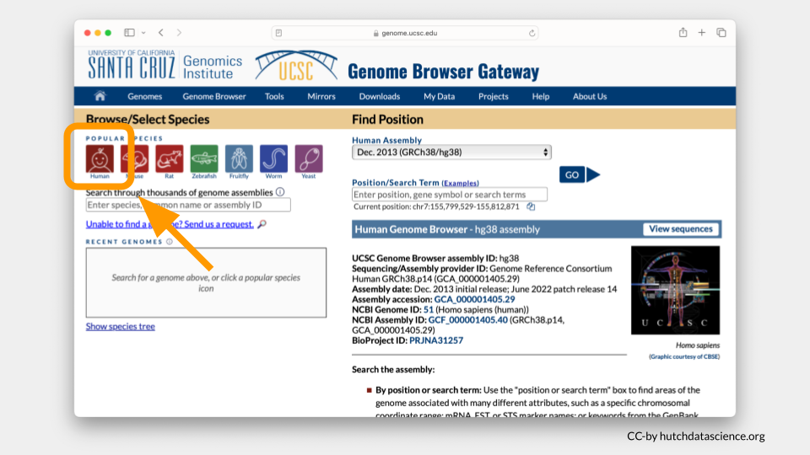Screen dimensions: 810x455
Task: Open the GCA_000001405.29 accession link
Action: [474, 299]
